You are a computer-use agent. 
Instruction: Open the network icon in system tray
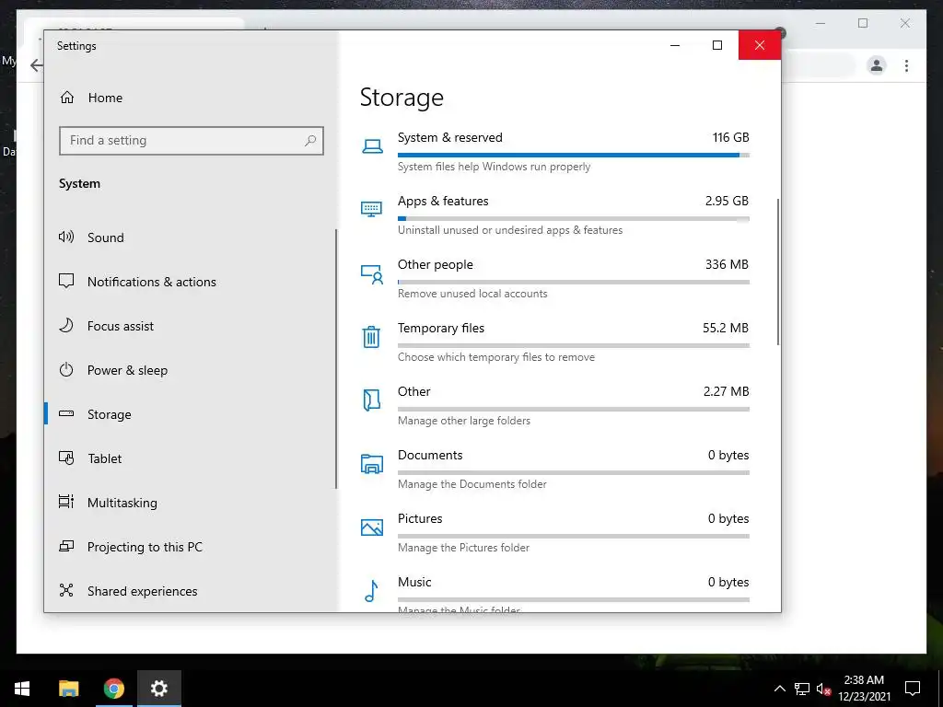pyautogui.click(x=802, y=689)
